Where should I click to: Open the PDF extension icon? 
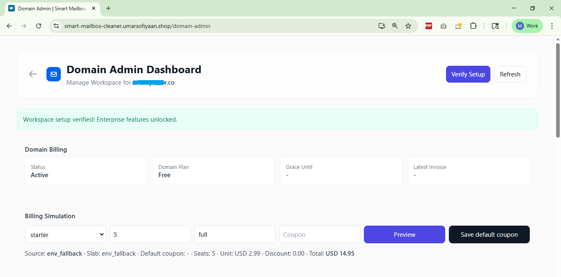pyautogui.click(x=429, y=26)
